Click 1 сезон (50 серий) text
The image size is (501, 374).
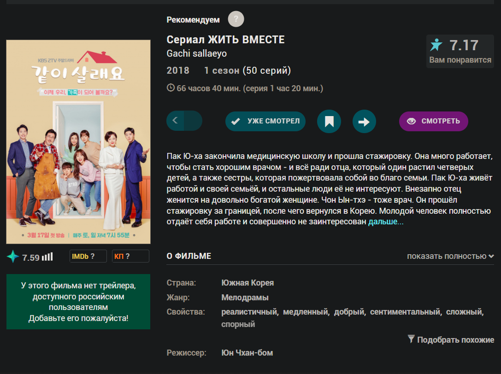coord(248,70)
